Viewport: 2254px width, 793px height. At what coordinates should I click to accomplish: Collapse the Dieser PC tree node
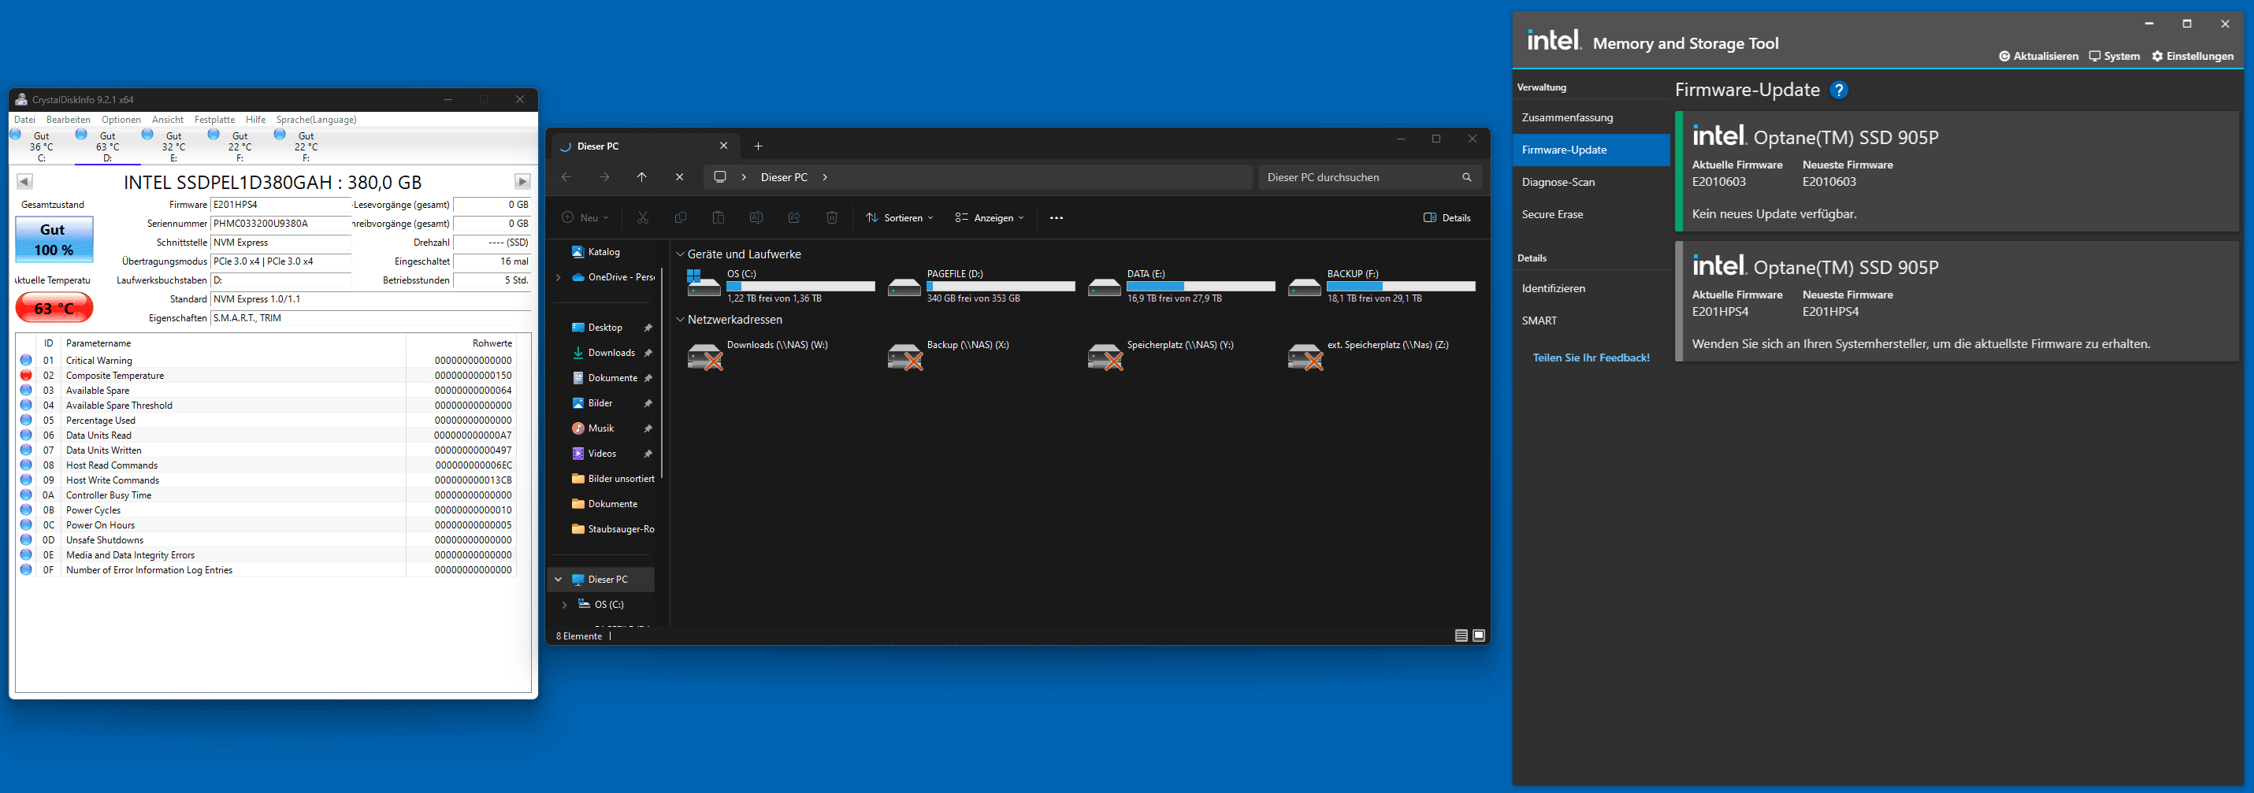(559, 579)
